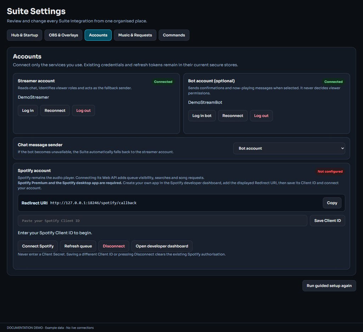Click the Streamer account card title
Image resolution: width=363 pixels, height=332 pixels.
coord(37,81)
